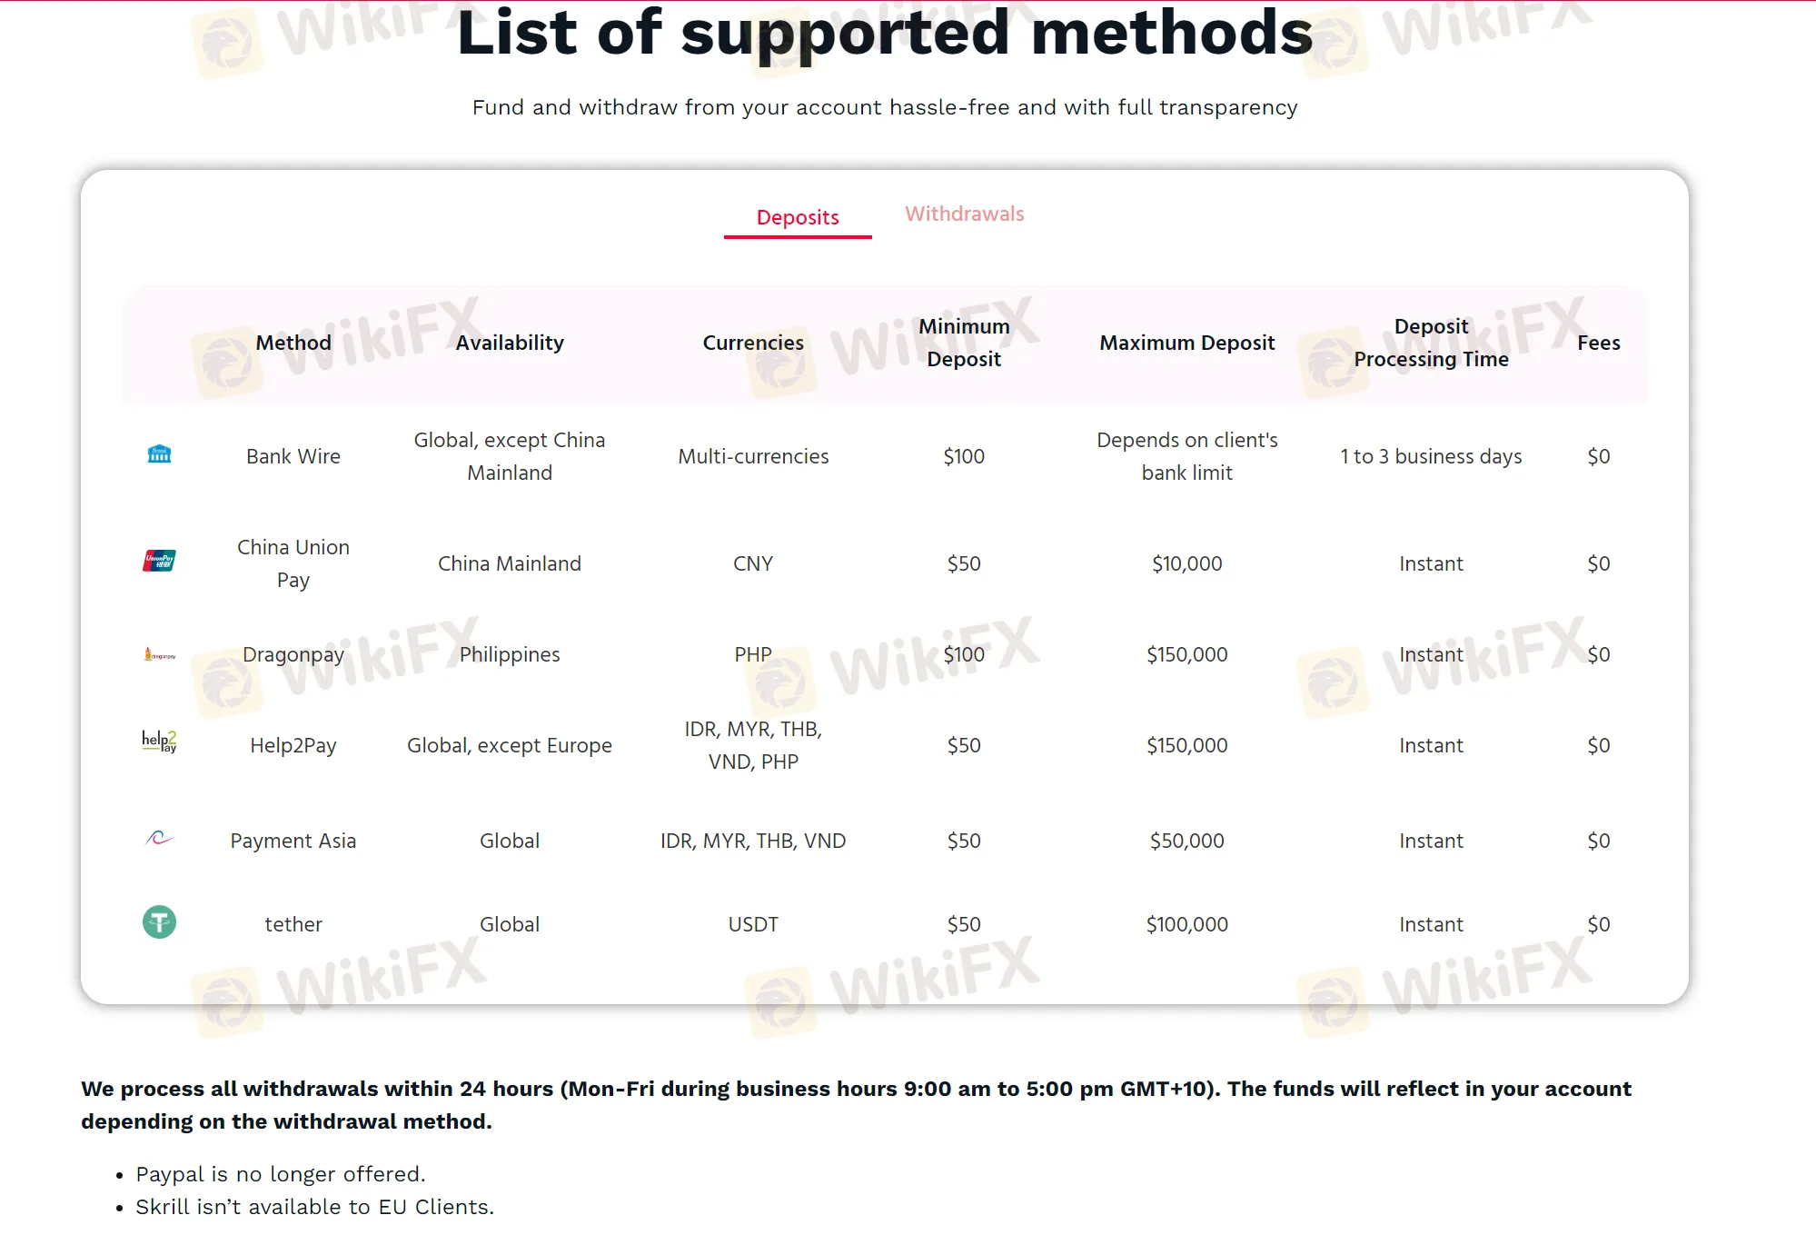Click the tether method name
This screenshot has height=1235, width=1816.
click(293, 924)
